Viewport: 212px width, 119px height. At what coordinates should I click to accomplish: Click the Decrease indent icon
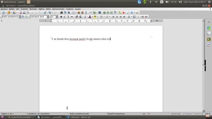146,17
